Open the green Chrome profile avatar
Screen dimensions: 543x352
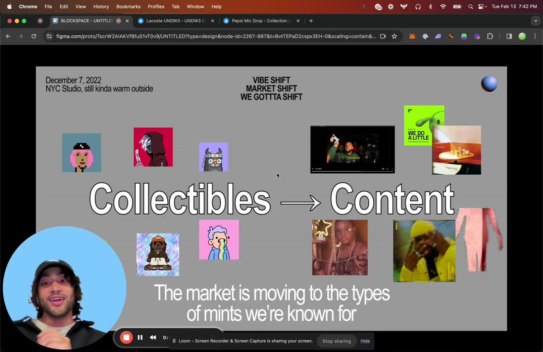[x=522, y=36]
